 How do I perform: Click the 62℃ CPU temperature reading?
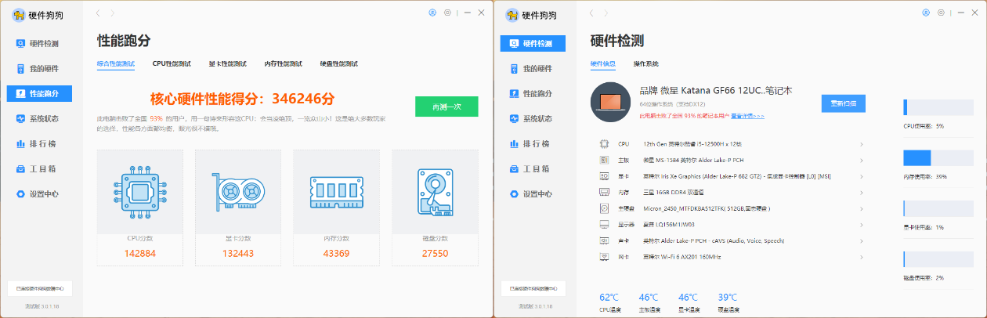pyautogui.click(x=609, y=298)
